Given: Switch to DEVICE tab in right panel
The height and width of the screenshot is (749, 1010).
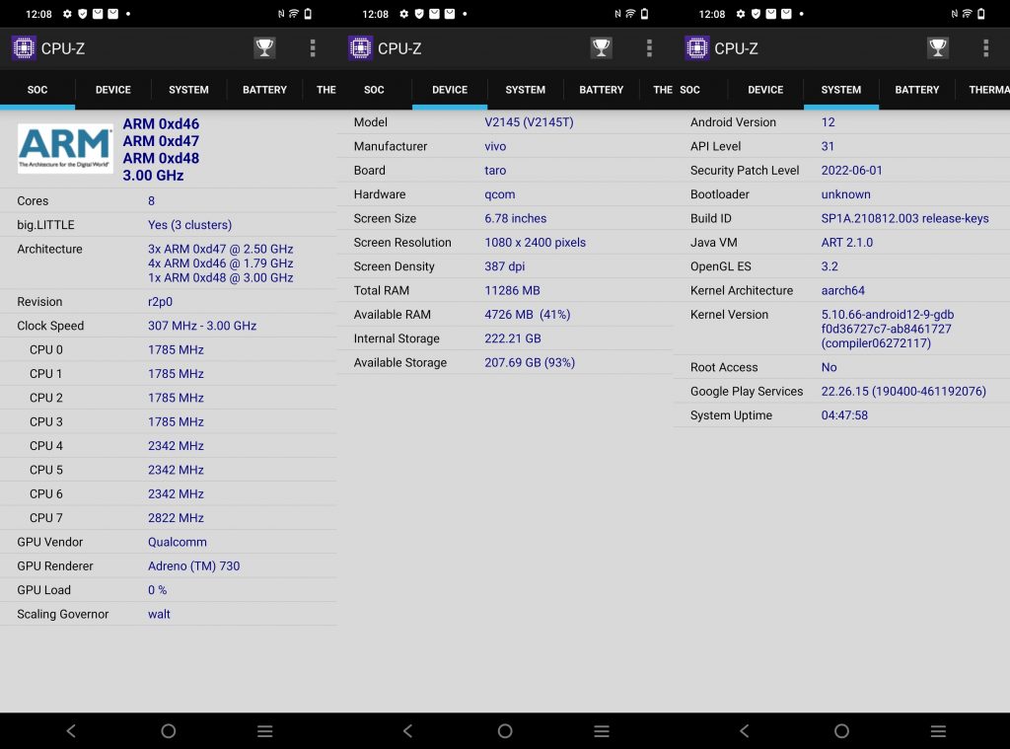Looking at the screenshot, I should (765, 90).
